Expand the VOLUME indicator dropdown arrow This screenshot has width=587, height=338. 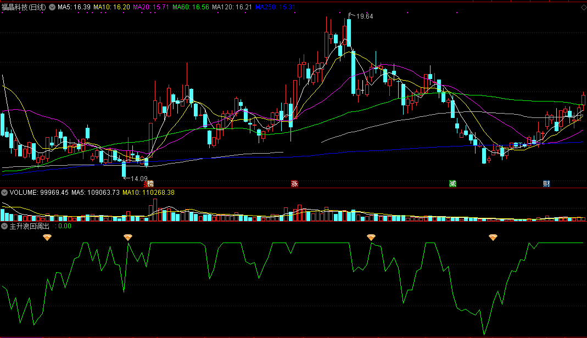click(4, 193)
